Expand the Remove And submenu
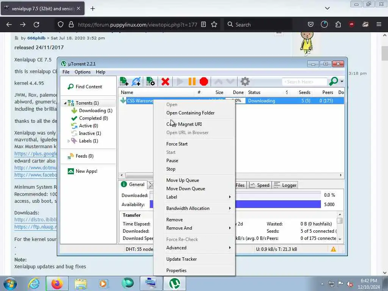 coord(194,228)
